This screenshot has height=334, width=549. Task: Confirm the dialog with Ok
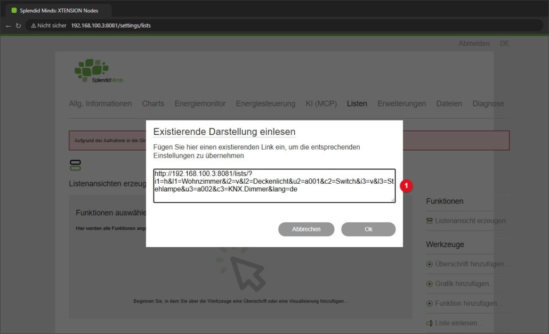tap(368, 229)
